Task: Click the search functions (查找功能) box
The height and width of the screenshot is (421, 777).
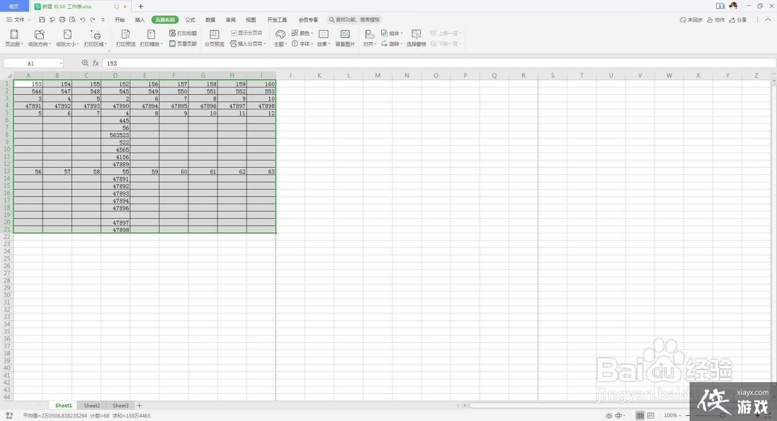Action: (x=355, y=20)
